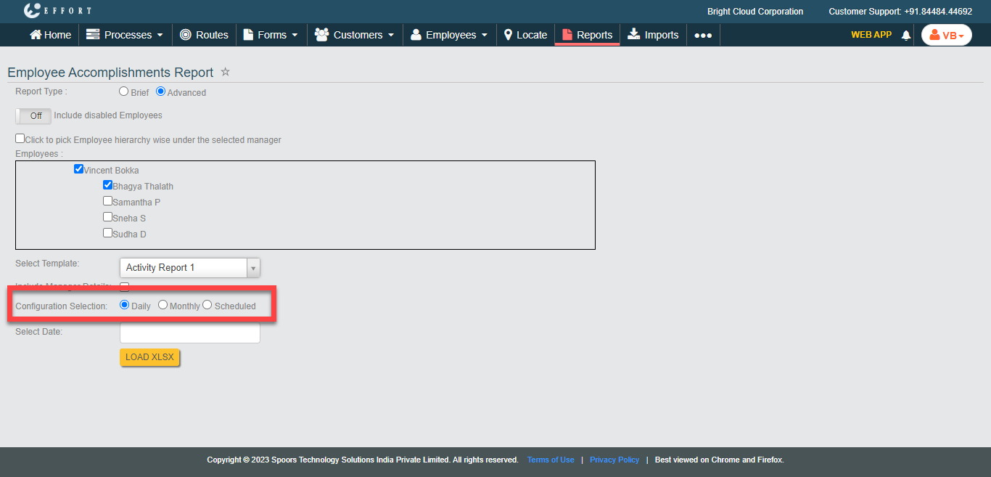This screenshot has height=477, width=991.
Task: Open the three-dots more menu
Action: (702, 35)
